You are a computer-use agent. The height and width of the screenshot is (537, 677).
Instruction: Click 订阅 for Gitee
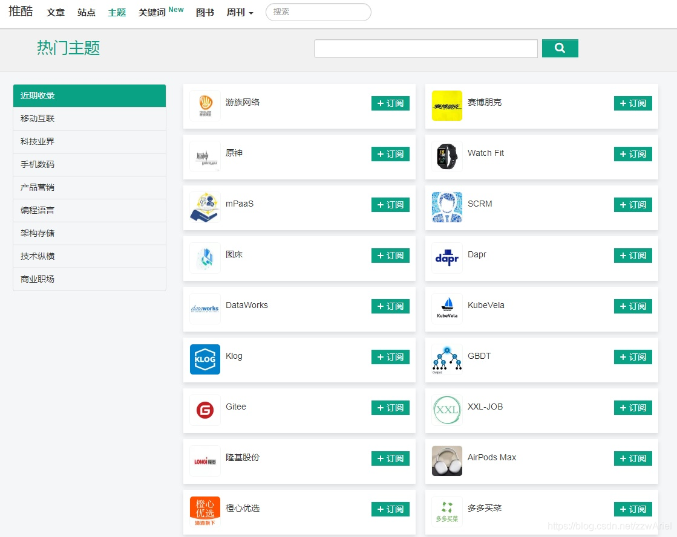point(390,408)
